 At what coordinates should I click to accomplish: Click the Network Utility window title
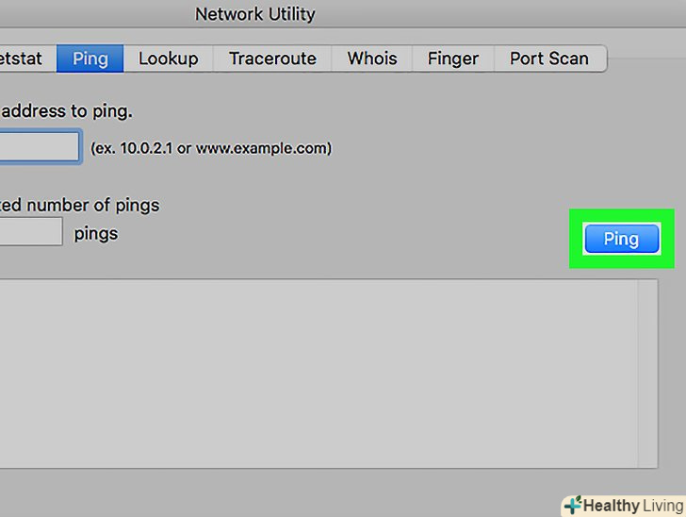click(x=254, y=14)
